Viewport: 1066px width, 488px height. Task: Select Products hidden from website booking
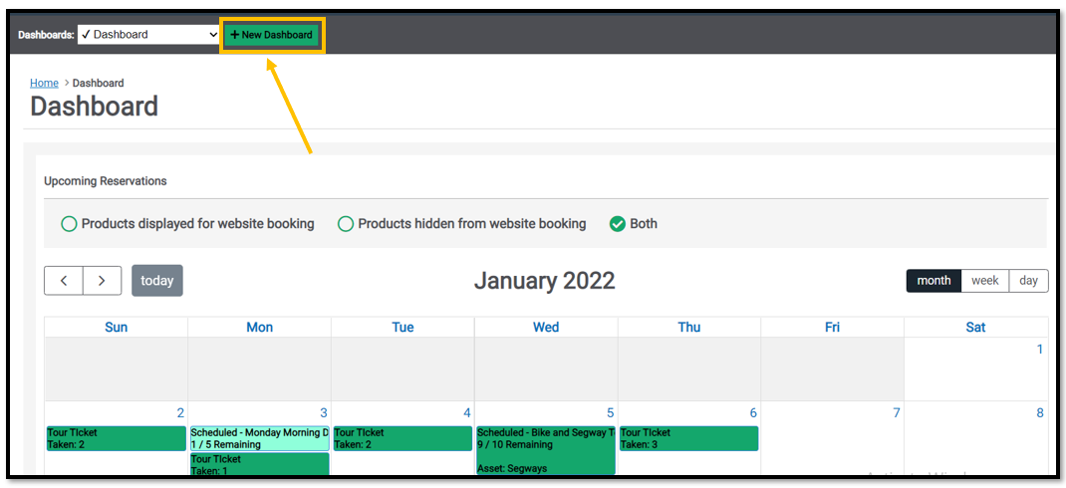click(461, 224)
